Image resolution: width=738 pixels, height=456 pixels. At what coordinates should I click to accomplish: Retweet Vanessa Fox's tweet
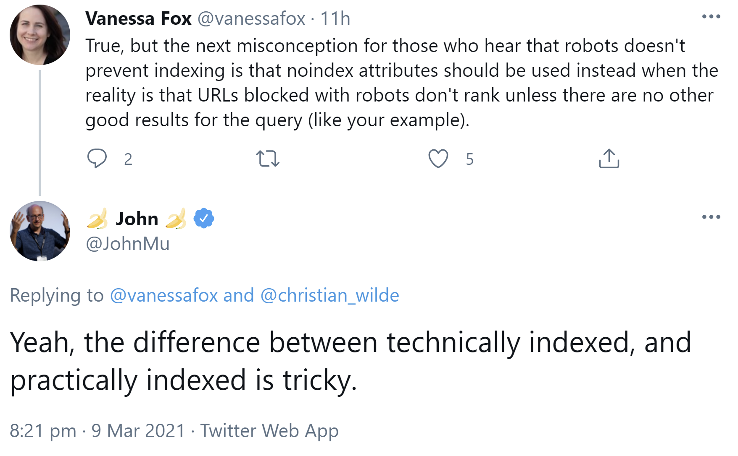coord(268,159)
